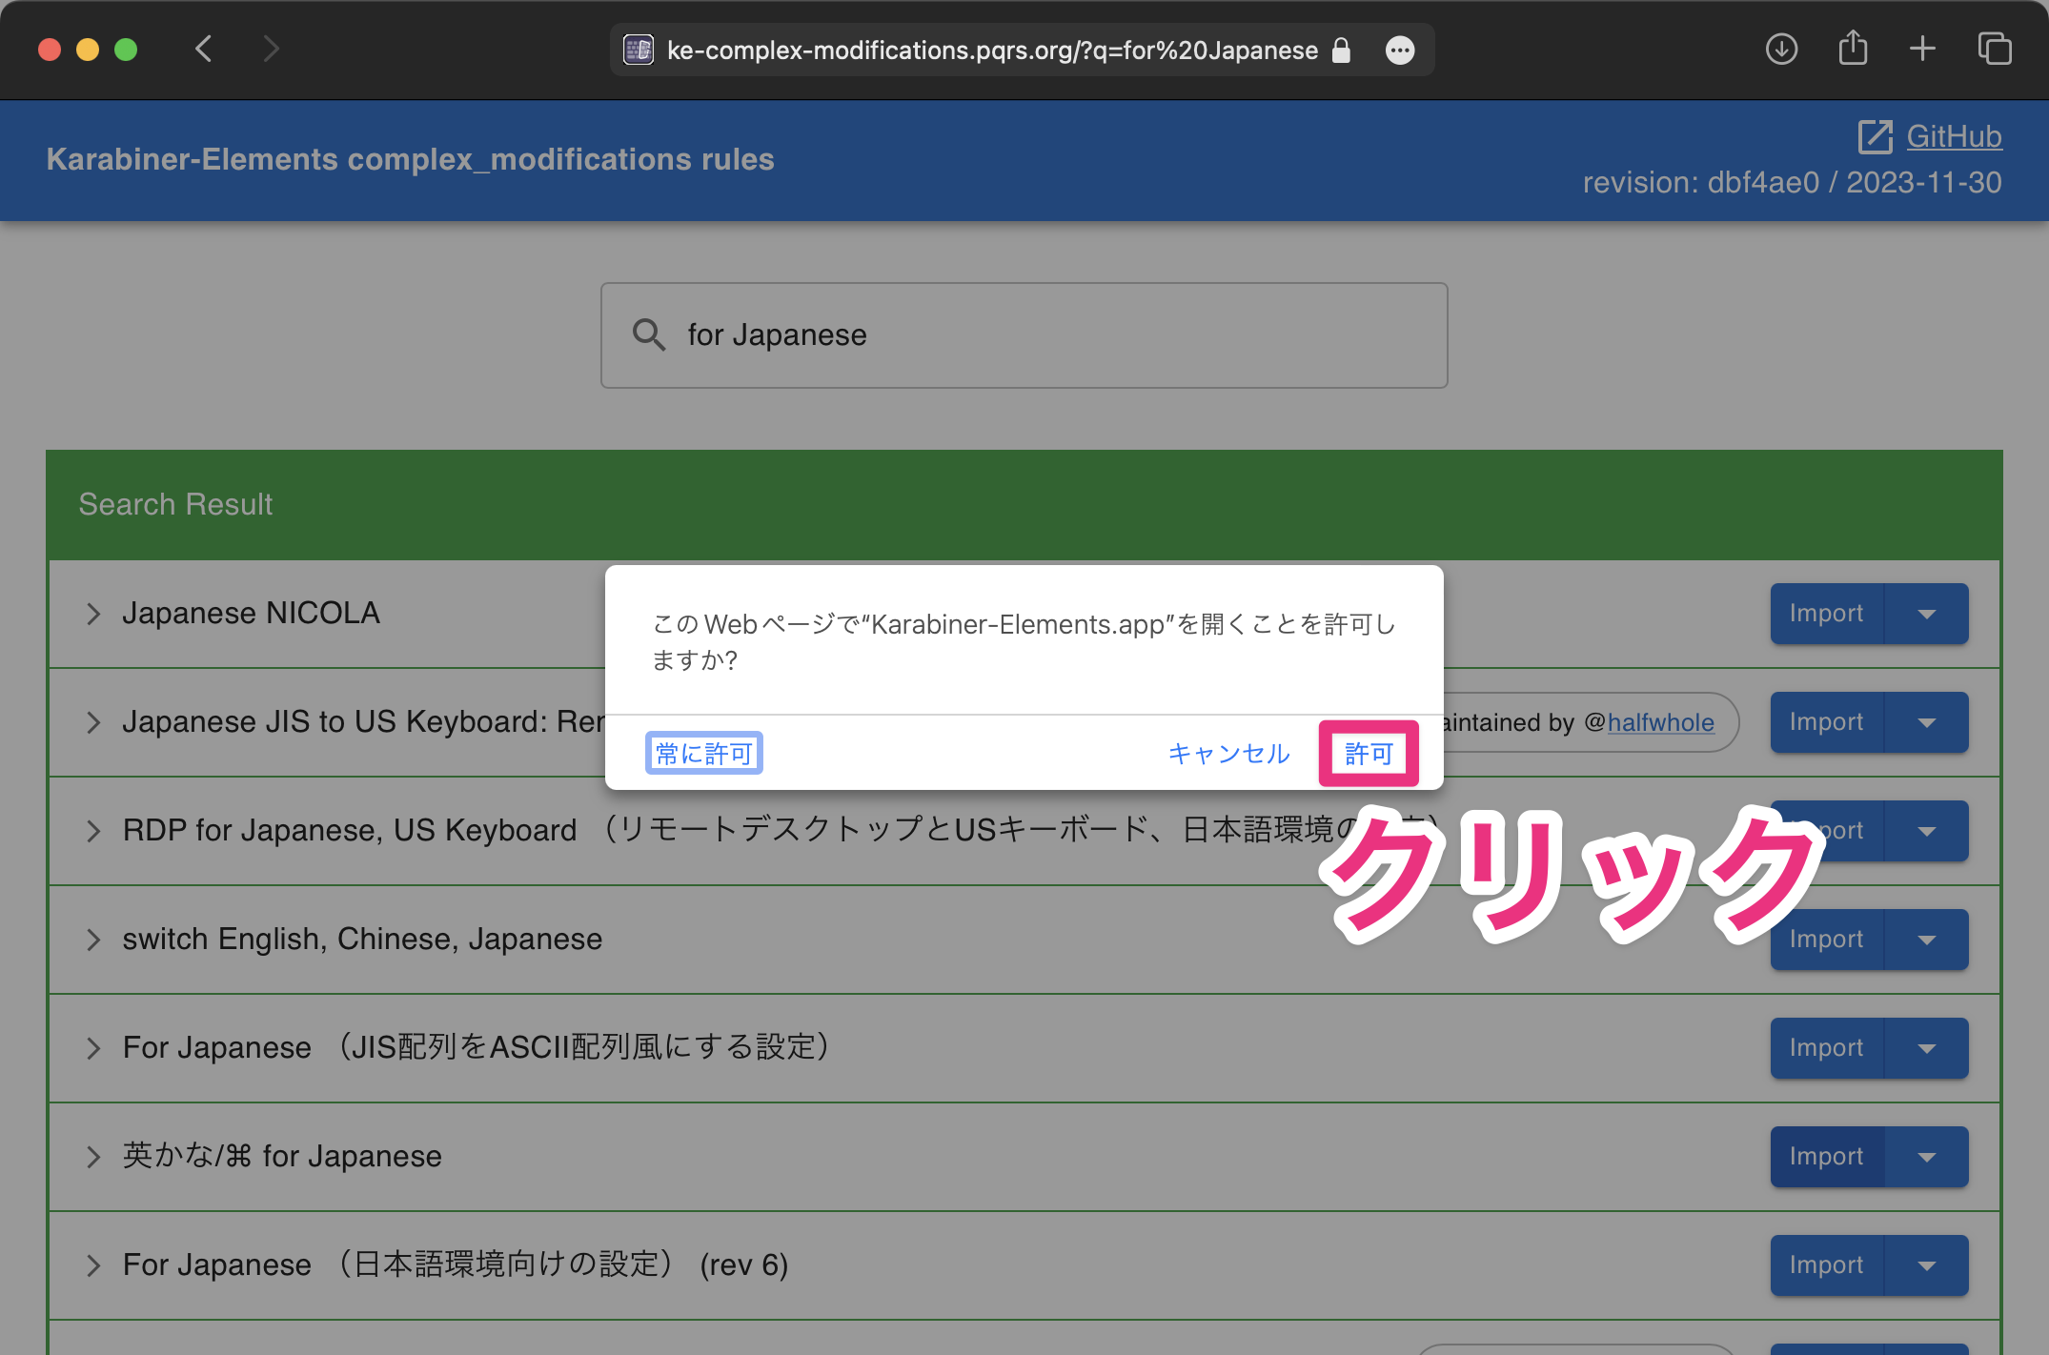This screenshot has width=2049, height=1355.
Task: Open a new tab with the plus icon
Action: [x=1922, y=49]
